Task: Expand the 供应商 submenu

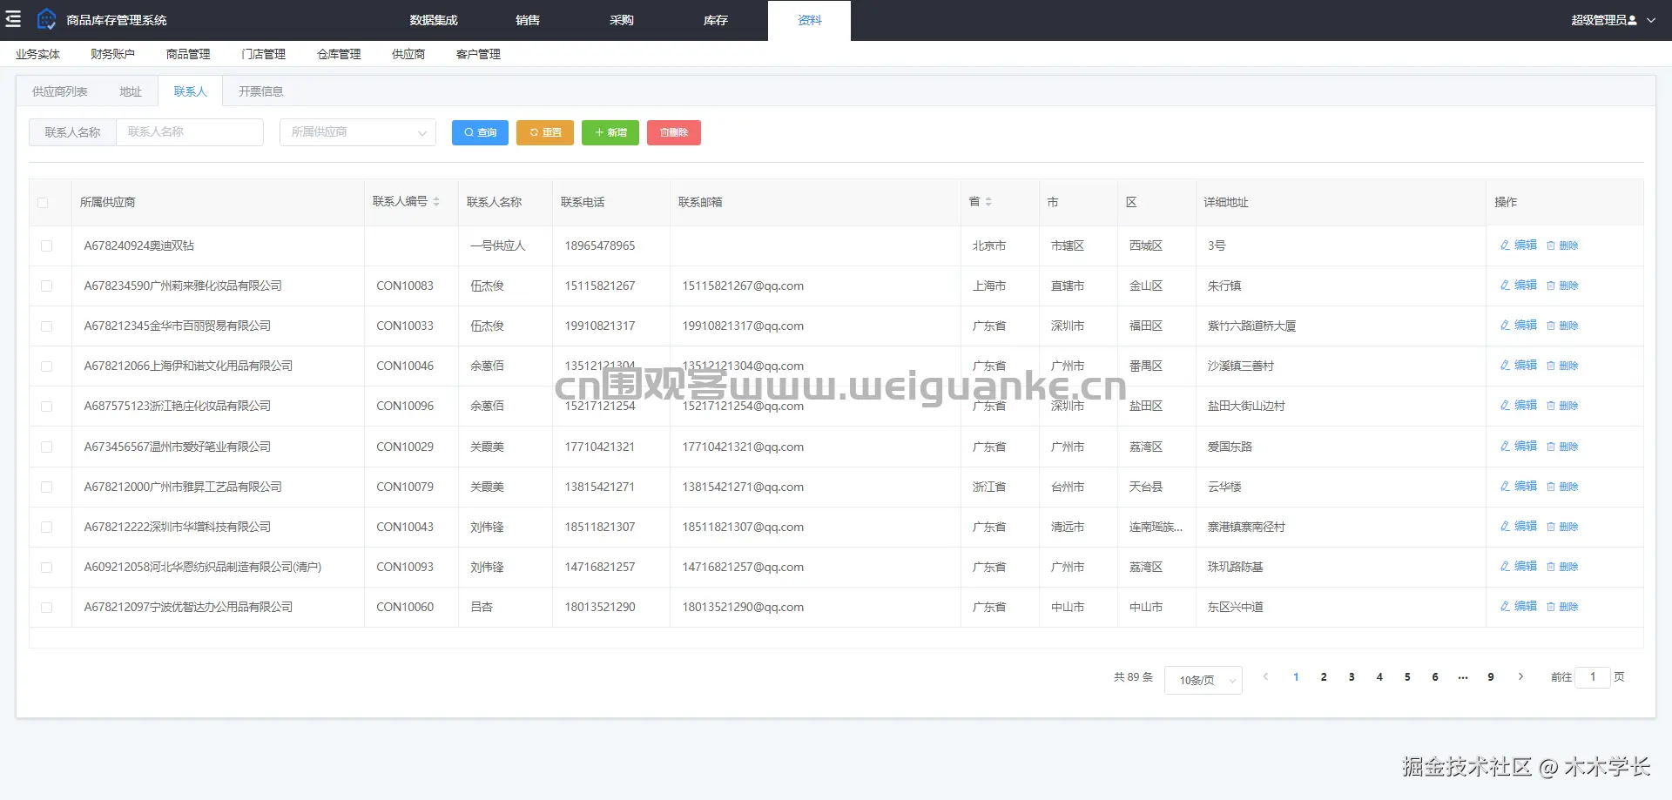Action: 408,54
